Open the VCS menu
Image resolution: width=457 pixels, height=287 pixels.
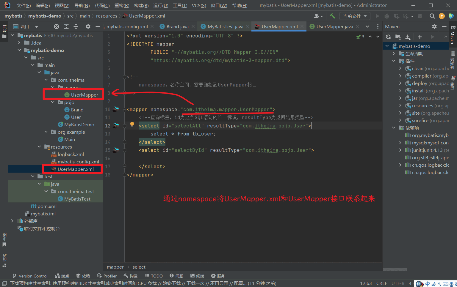coord(199,5)
